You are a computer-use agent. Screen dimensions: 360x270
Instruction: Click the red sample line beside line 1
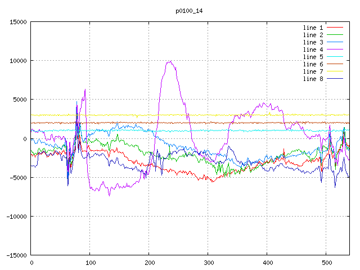pyautogui.click(x=335, y=28)
